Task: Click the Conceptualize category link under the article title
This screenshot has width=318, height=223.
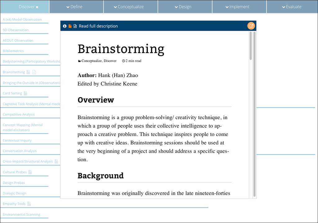Action: pyautogui.click(x=92, y=61)
